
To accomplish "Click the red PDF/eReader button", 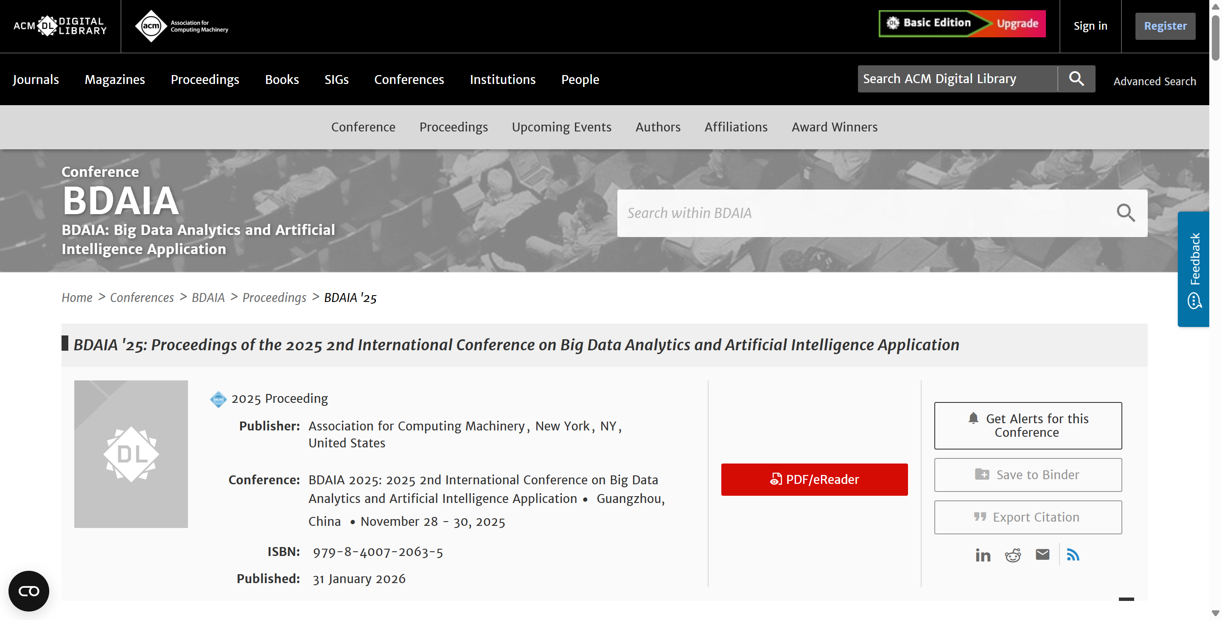I will [x=814, y=480].
